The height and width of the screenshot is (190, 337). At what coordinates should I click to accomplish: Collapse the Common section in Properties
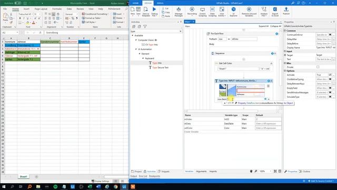pos(285,31)
